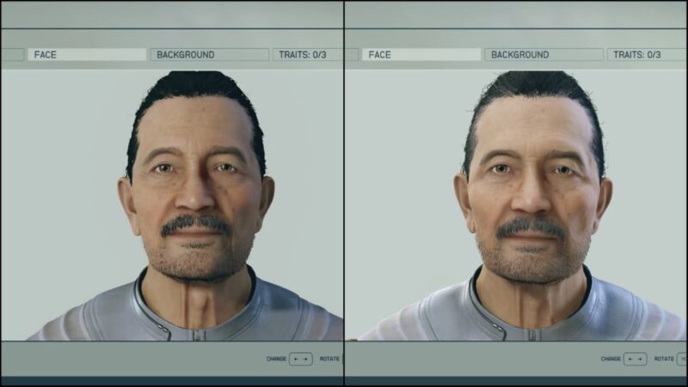Click the CHANGE arrow keys icon in left panel
Screen dimensions: 688x387
[x=301, y=359]
